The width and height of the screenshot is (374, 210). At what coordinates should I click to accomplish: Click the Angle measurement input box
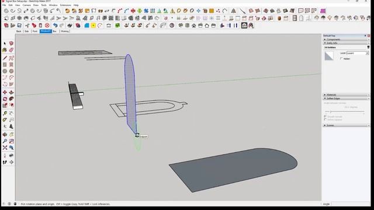[351, 204]
